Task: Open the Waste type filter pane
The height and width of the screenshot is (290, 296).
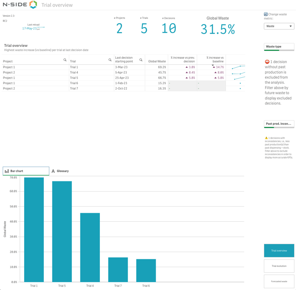Action: 279,46
